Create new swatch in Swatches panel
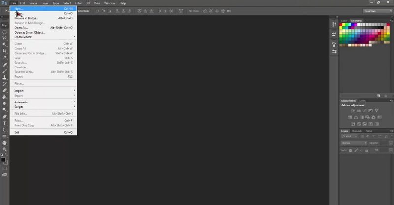 click(379, 96)
